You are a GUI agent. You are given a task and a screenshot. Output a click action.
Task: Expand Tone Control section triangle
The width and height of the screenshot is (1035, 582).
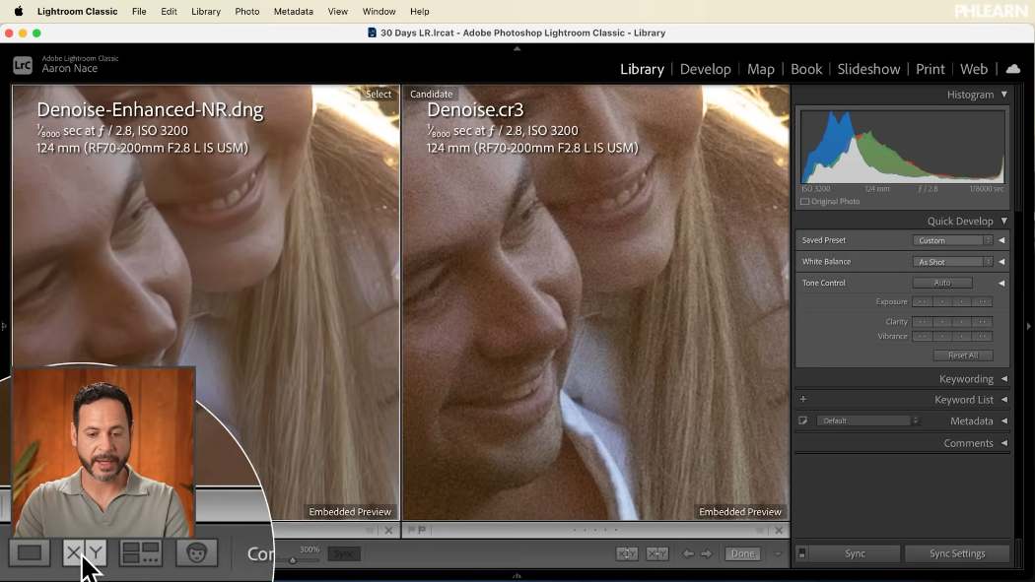tap(1002, 283)
